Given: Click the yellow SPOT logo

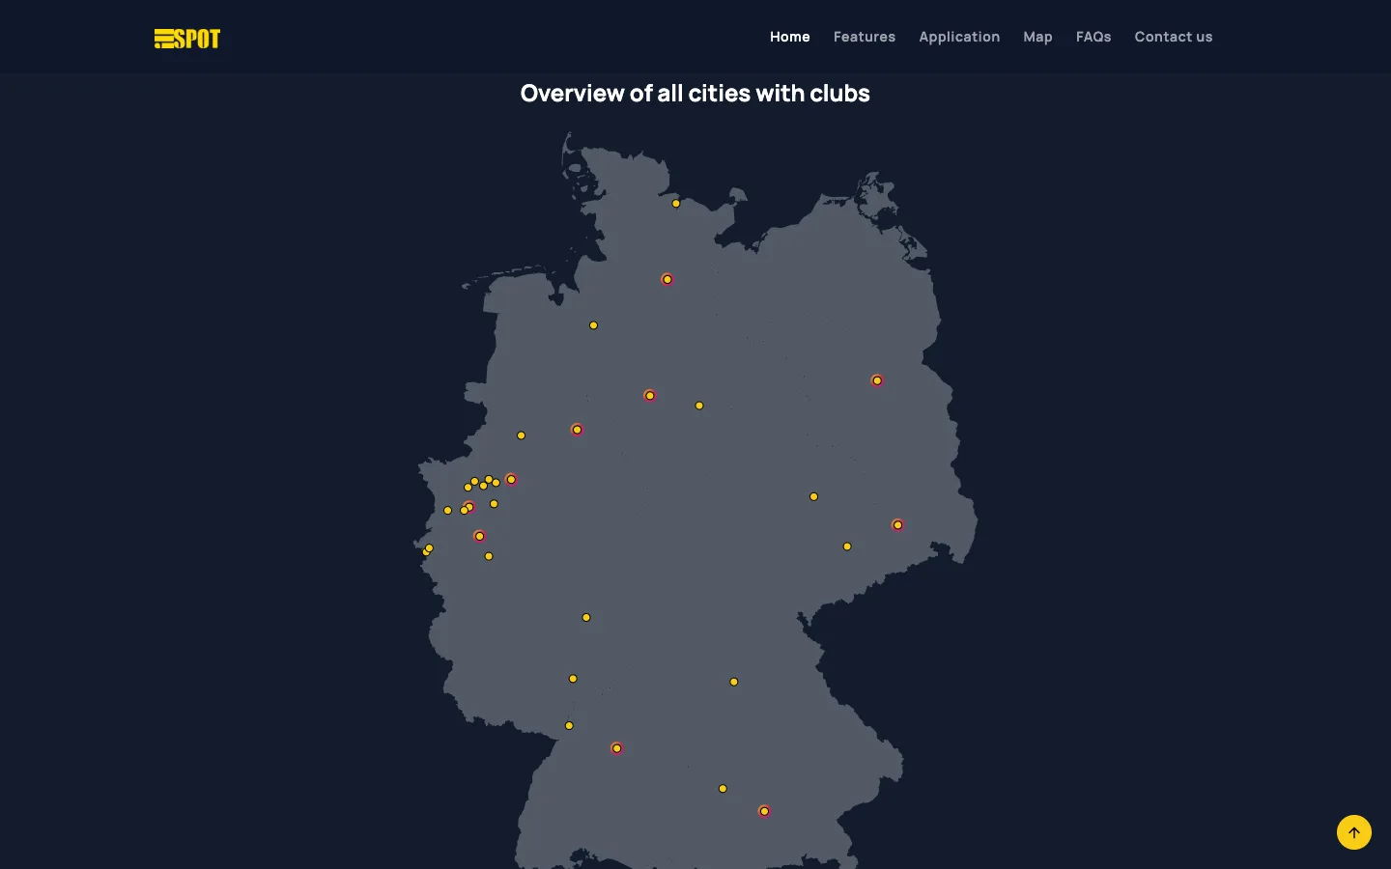Looking at the screenshot, I should tap(187, 39).
